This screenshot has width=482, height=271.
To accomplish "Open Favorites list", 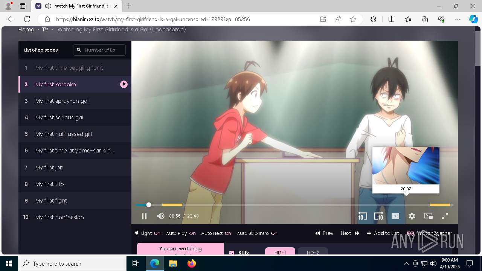I will tap(408, 19).
